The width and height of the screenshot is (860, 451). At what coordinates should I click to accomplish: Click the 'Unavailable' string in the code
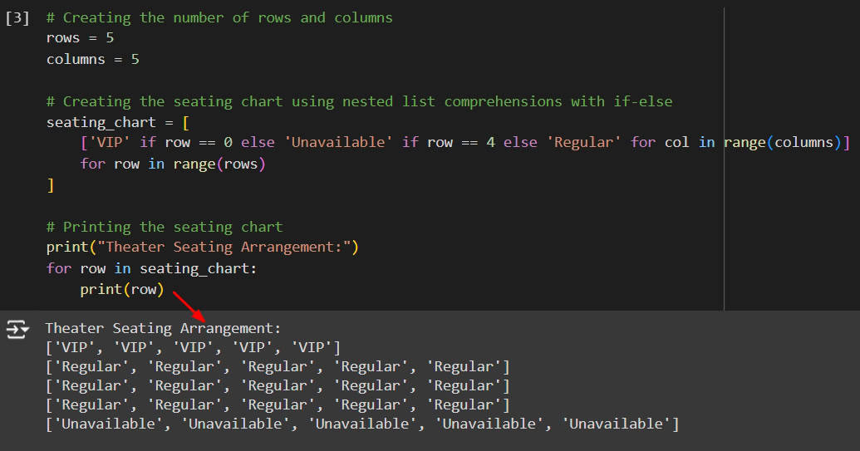coord(339,143)
